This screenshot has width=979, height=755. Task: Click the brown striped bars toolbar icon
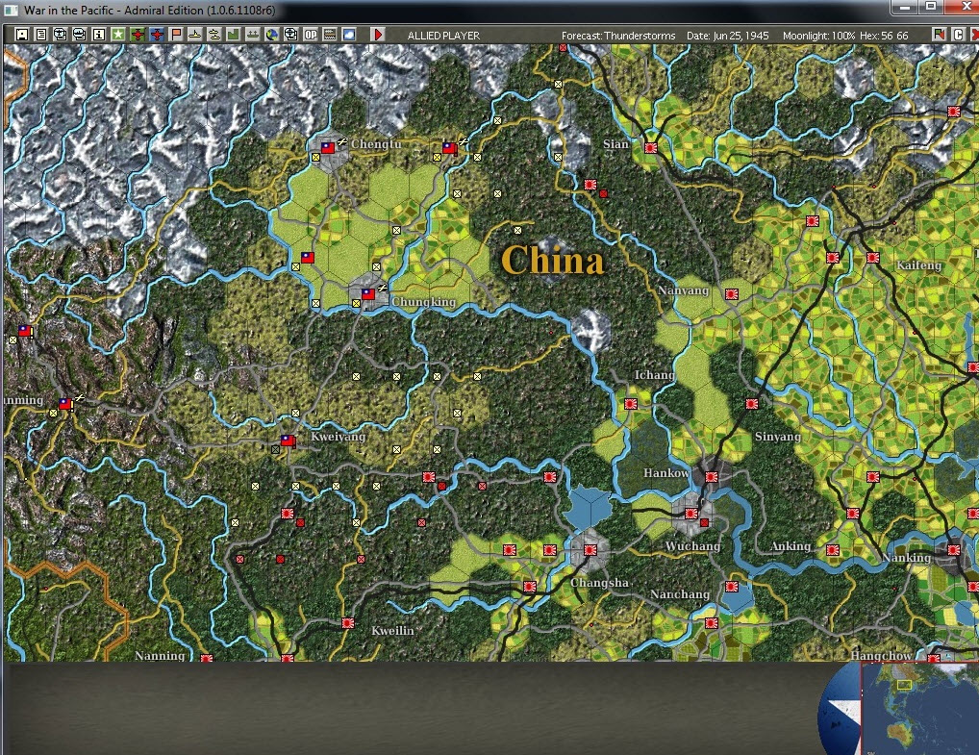pyautogui.click(x=330, y=35)
